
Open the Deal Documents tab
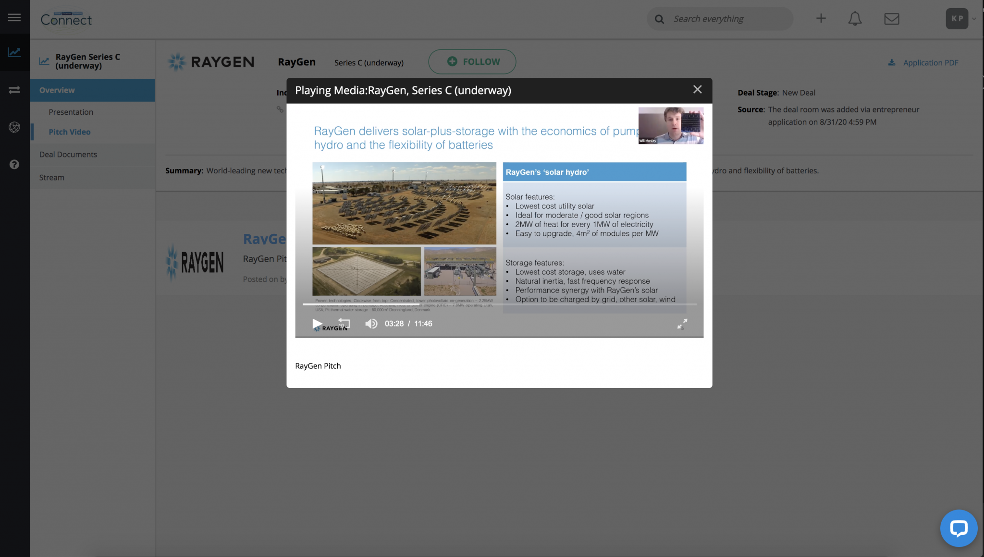click(x=68, y=155)
